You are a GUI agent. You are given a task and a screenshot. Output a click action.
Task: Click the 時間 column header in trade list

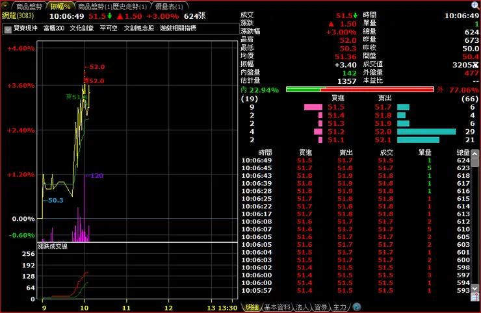coord(265,153)
